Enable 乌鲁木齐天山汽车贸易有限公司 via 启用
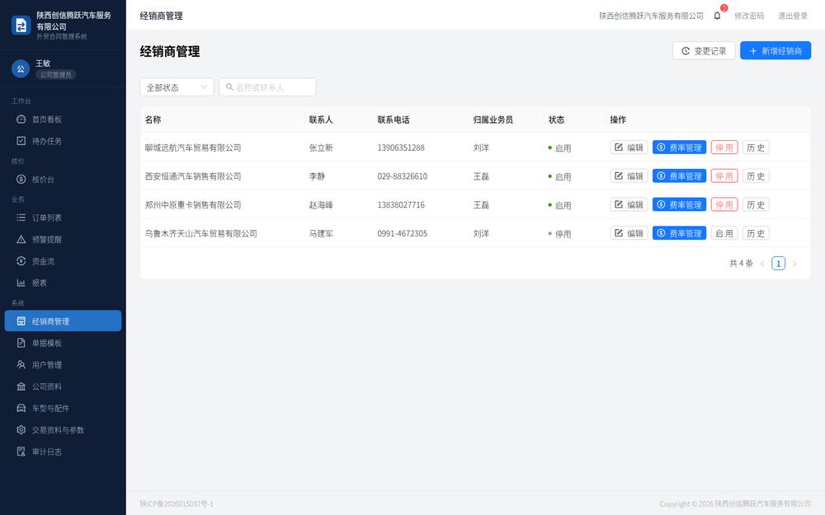 point(724,233)
